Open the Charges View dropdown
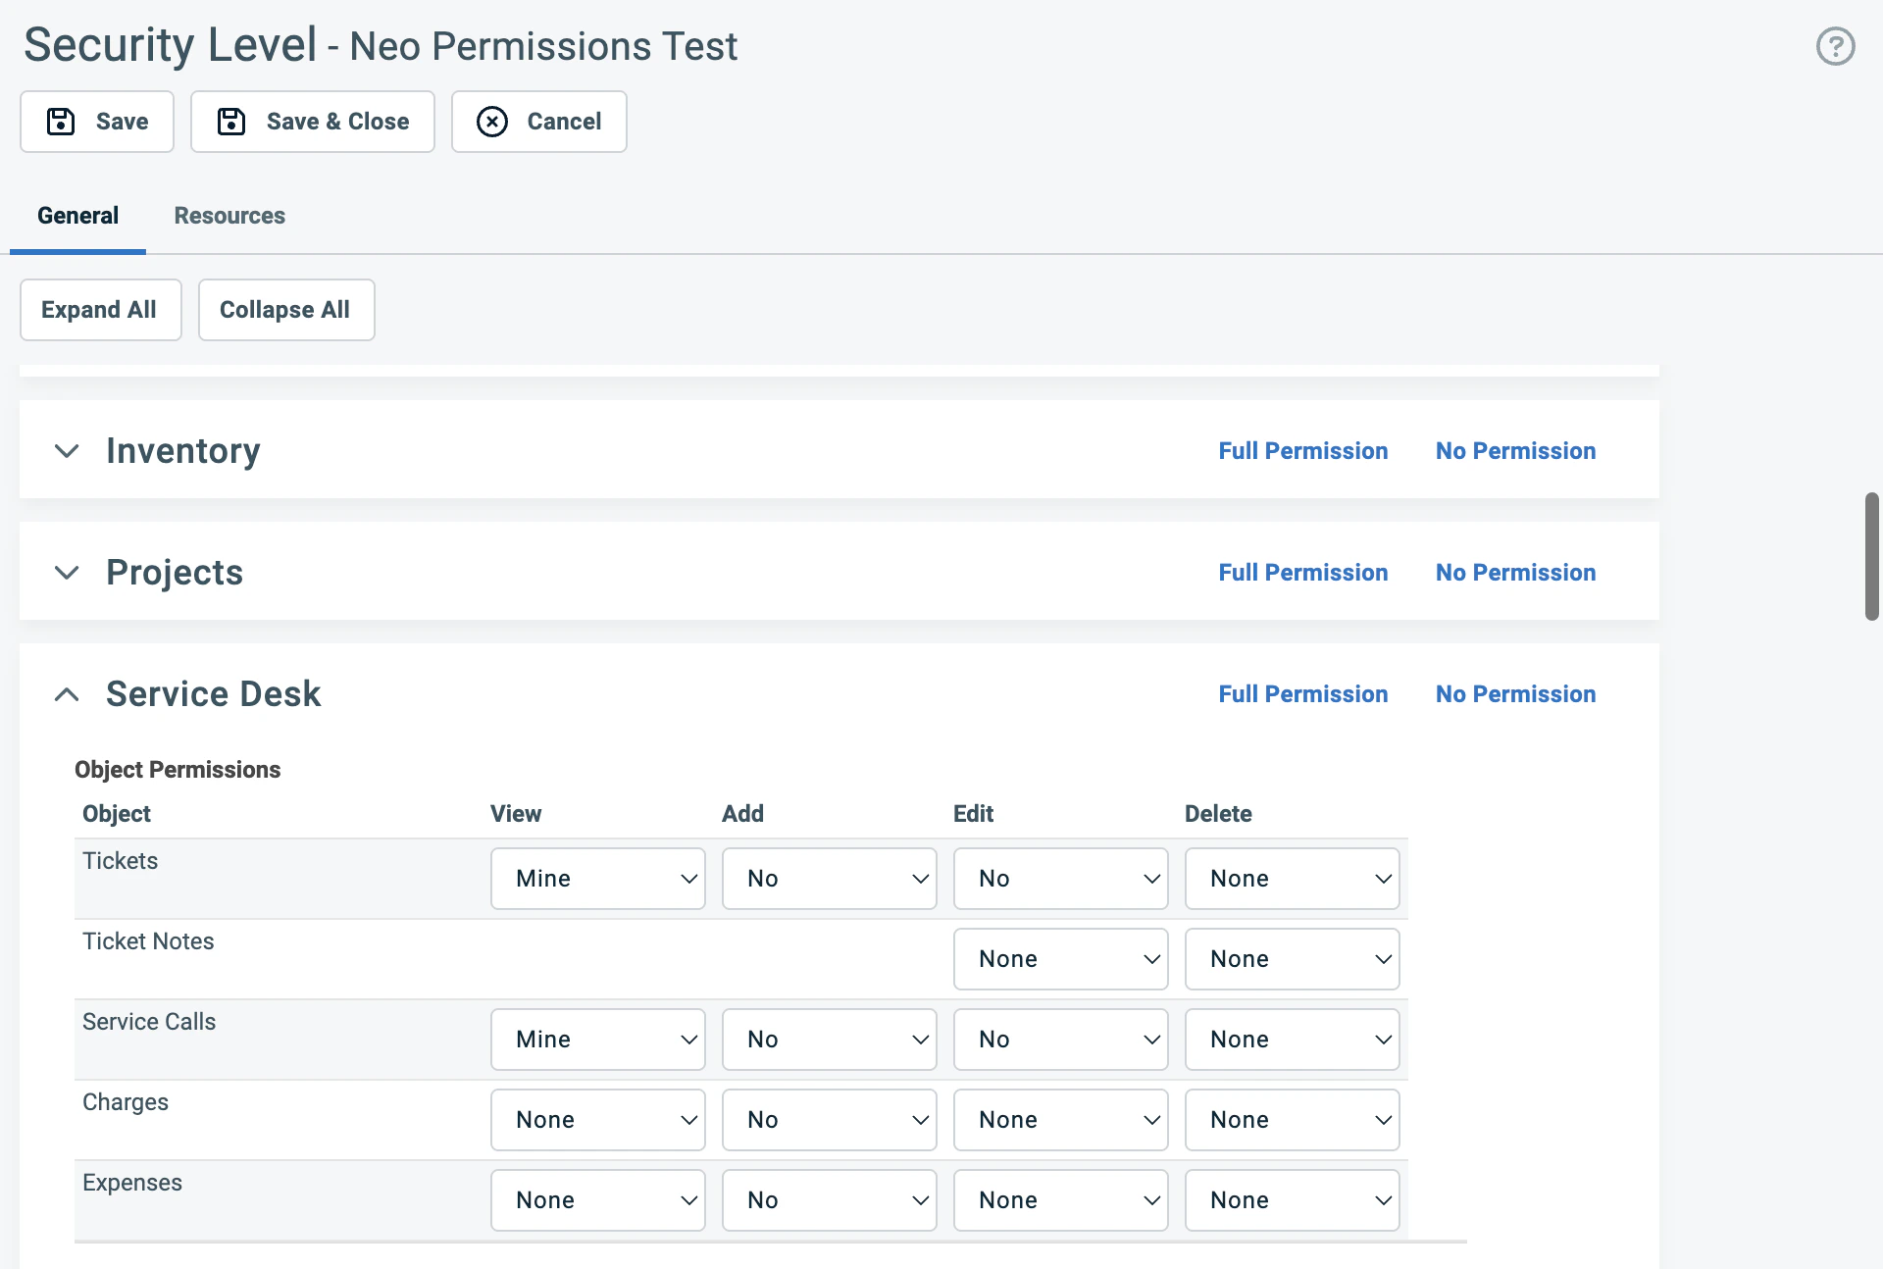This screenshot has height=1269, width=1883. (597, 1119)
